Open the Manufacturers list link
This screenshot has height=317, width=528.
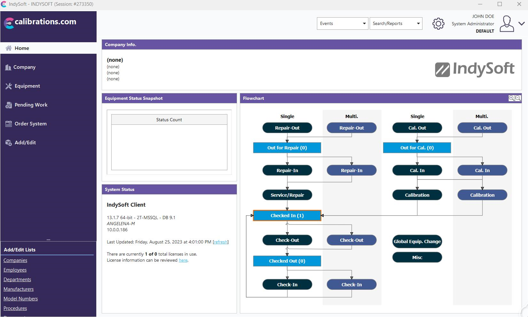pyautogui.click(x=19, y=289)
